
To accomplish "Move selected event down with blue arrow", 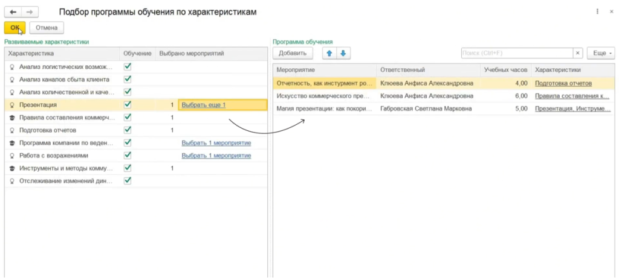I will point(343,53).
